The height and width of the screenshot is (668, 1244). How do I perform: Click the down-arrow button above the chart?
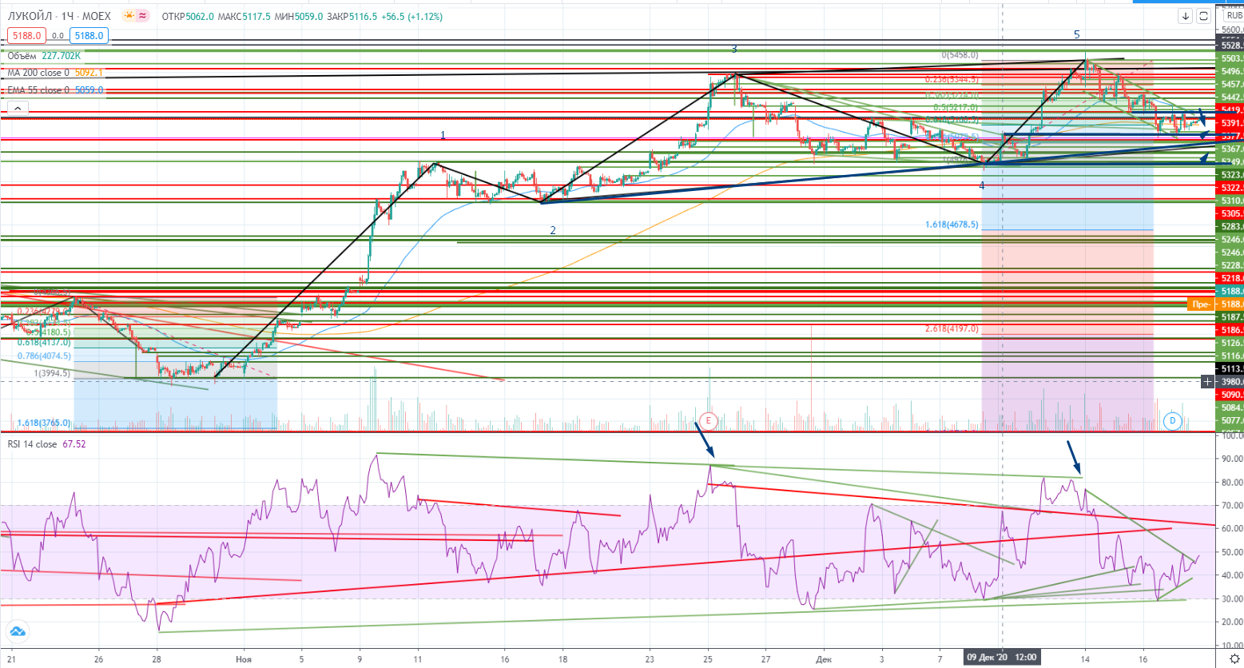tap(1186, 16)
